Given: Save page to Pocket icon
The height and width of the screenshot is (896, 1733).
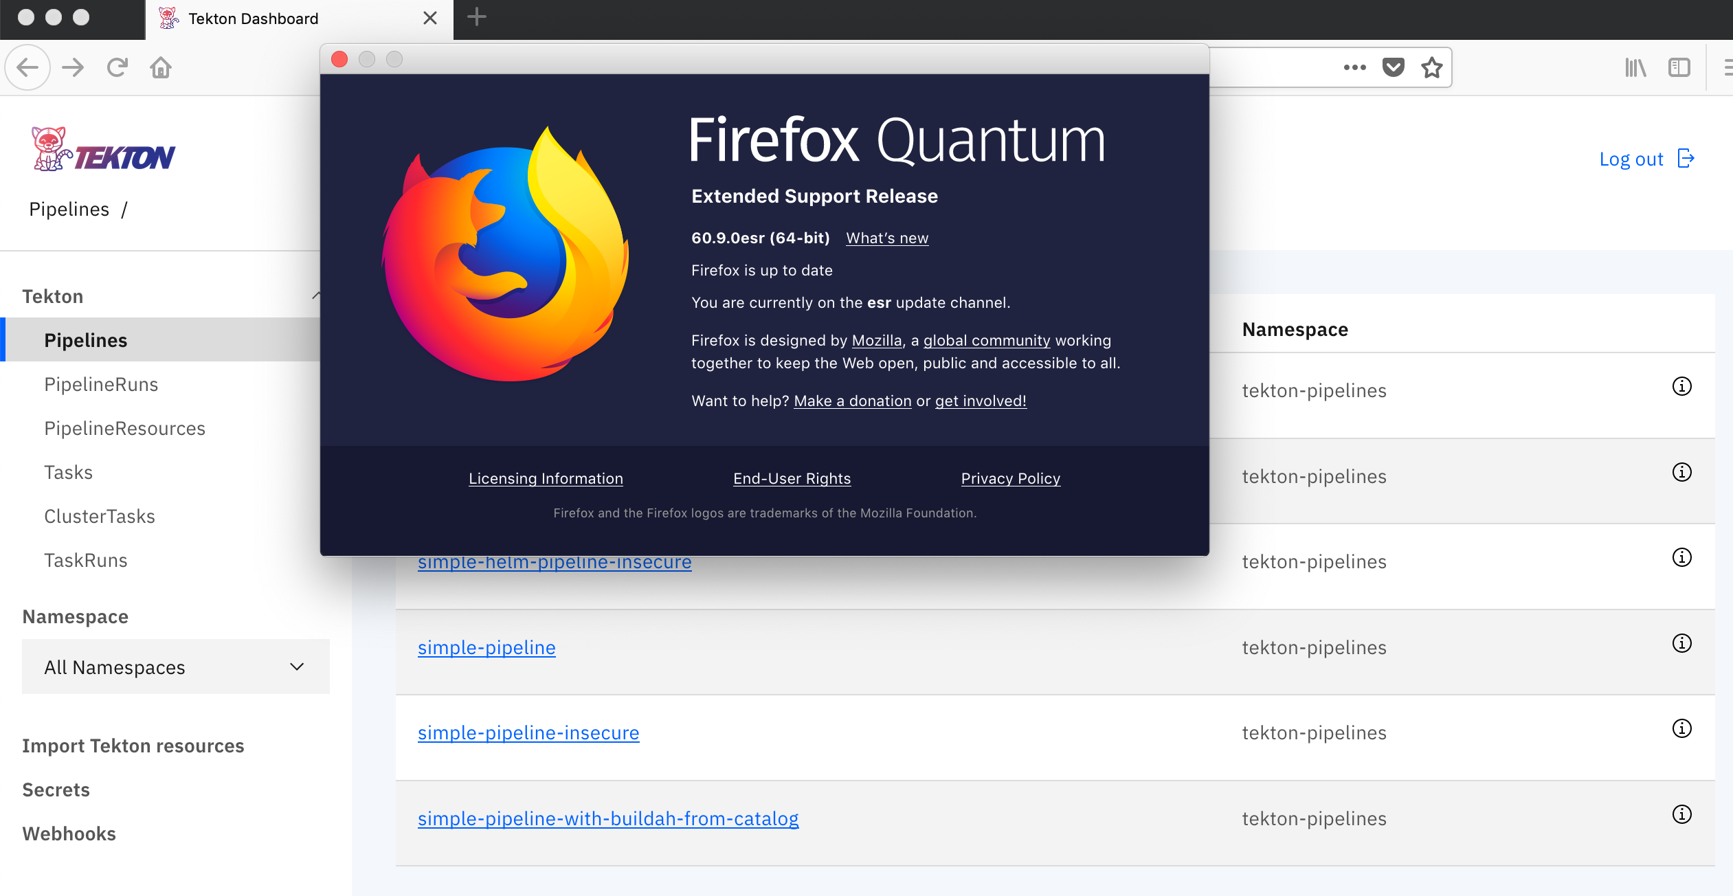Looking at the screenshot, I should click(1393, 67).
